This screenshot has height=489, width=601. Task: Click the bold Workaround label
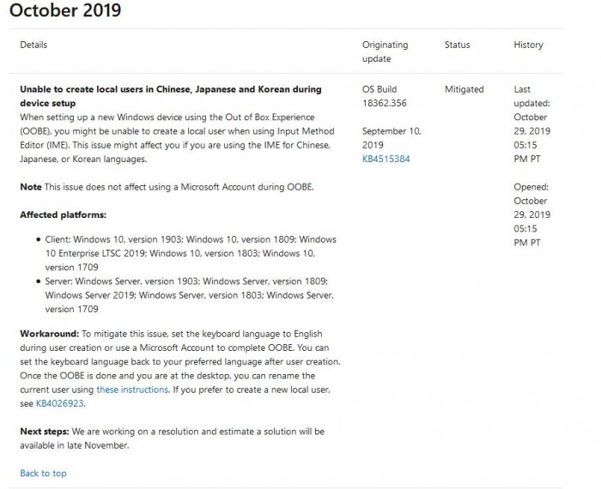(x=50, y=333)
